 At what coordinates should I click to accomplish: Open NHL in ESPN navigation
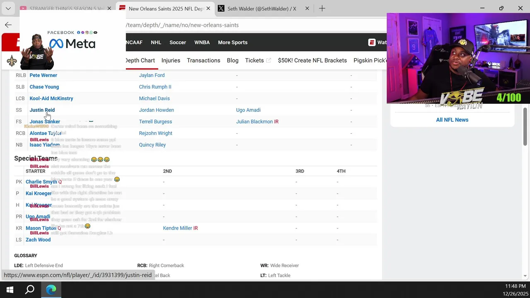click(156, 42)
